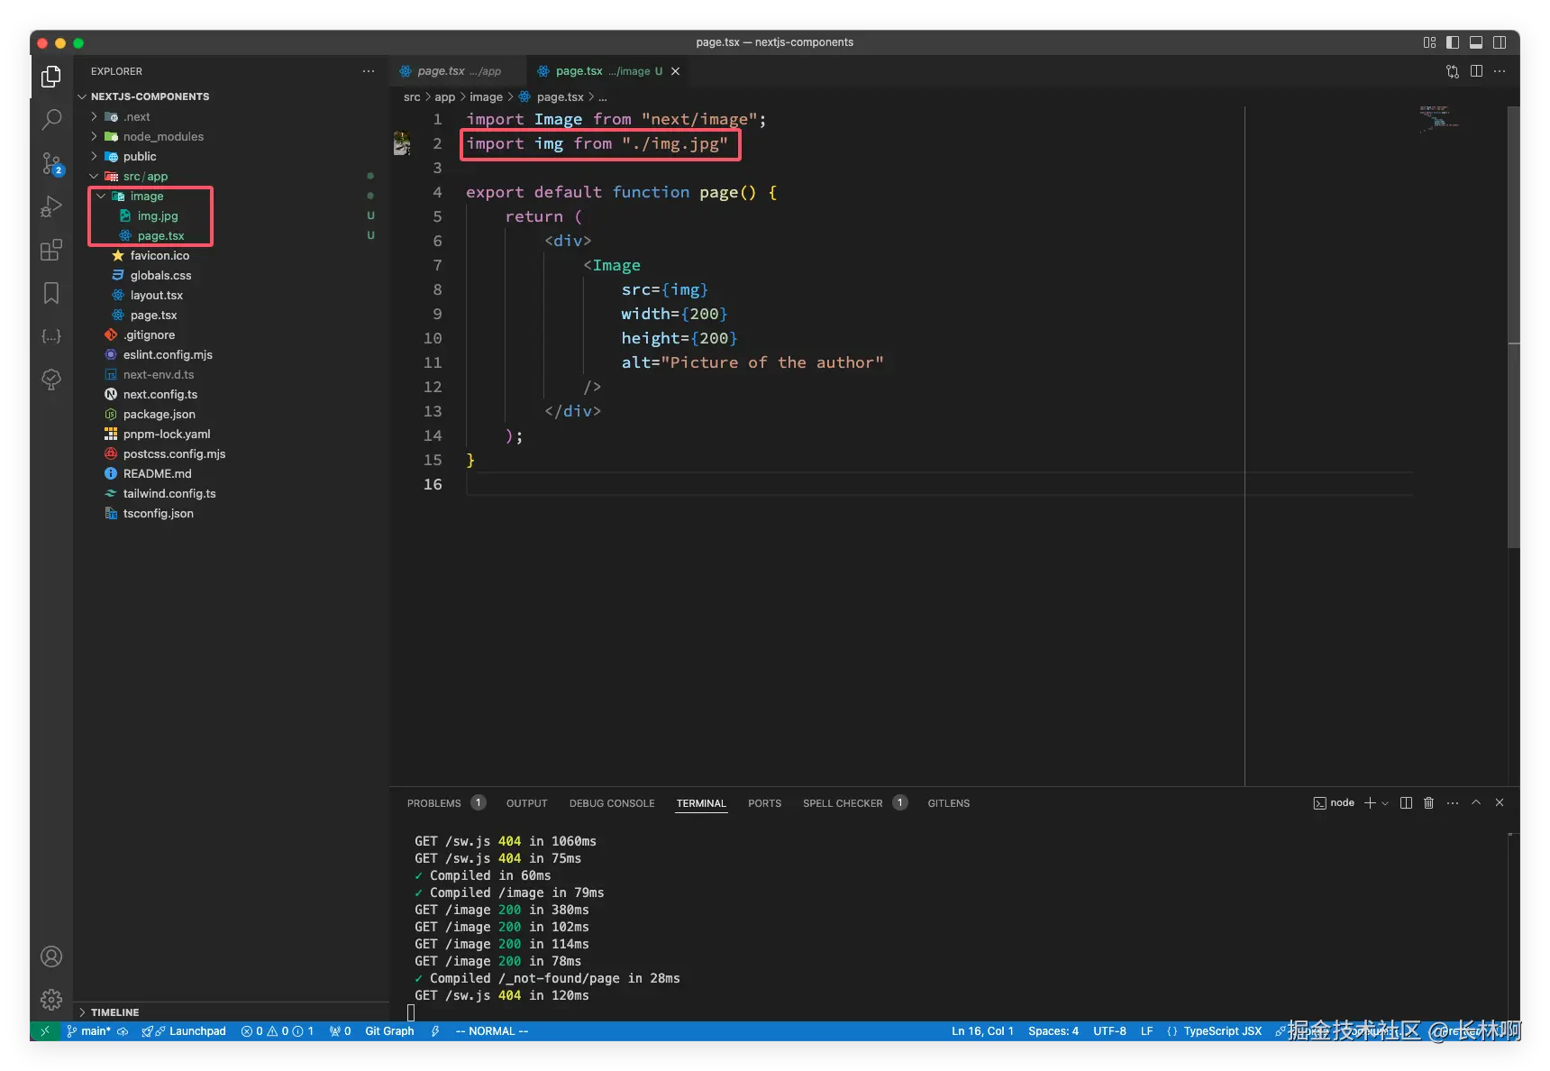Toggle bottom panel layout button
The height and width of the screenshot is (1071, 1550).
1476,42
